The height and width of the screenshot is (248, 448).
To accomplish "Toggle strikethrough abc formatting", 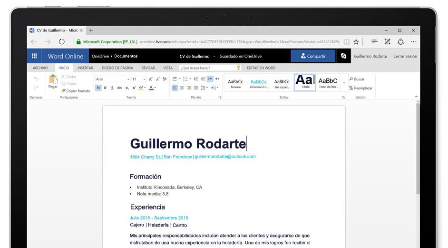I will pyautogui.click(x=119, y=88).
